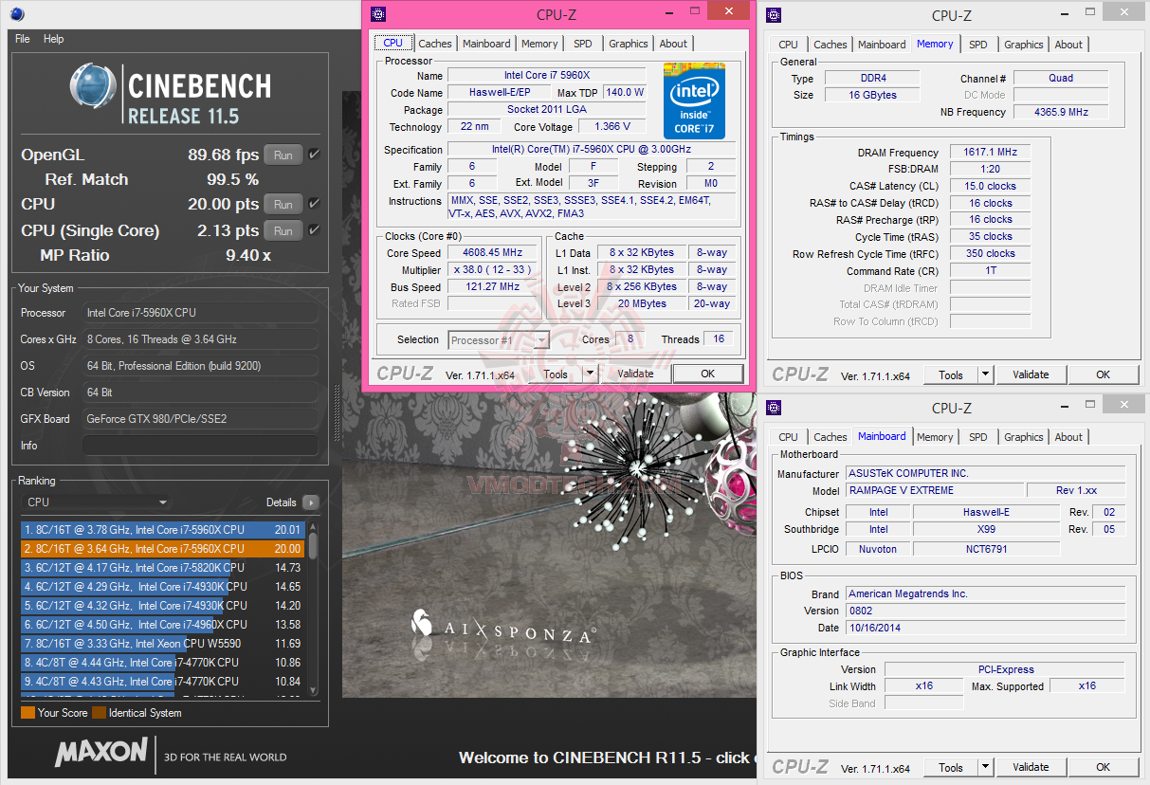The height and width of the screenshot is (785, 1150).
Task: Select CPU tab in Memory CPU-Z window
Action: pos(788,45)
